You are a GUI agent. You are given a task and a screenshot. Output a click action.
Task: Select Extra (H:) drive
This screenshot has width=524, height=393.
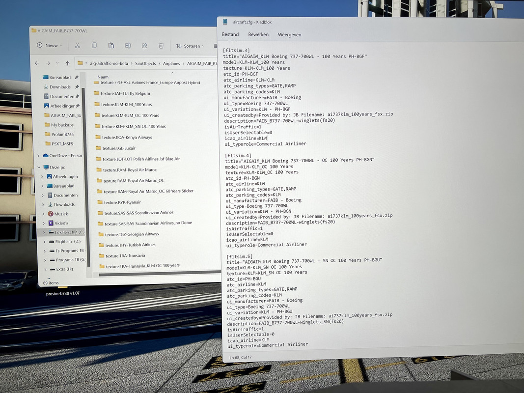(61, 269)
